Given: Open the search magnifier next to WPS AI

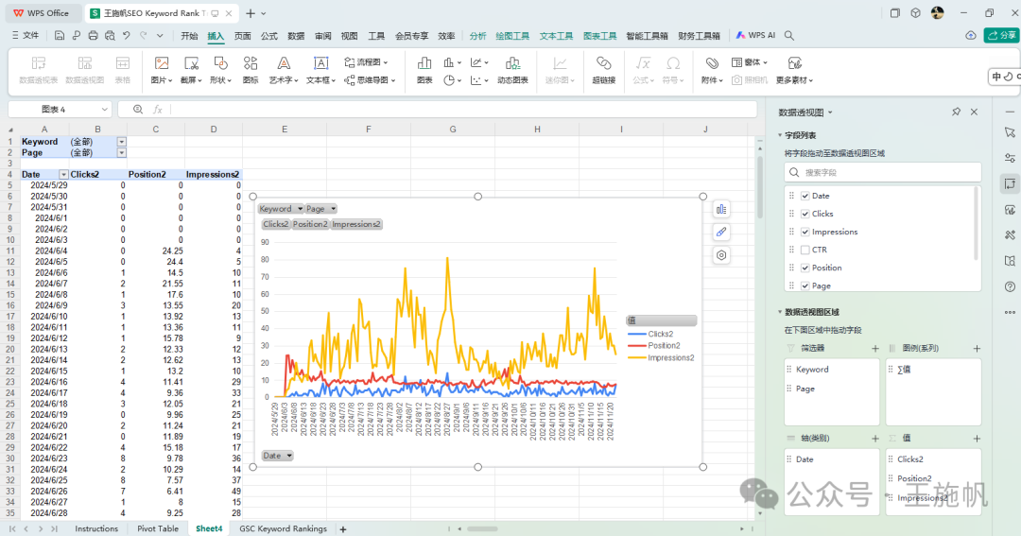Looking at the screenshot, I should [x=789, y=36].
